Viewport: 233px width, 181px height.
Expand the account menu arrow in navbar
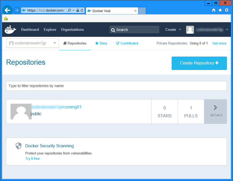227,29
